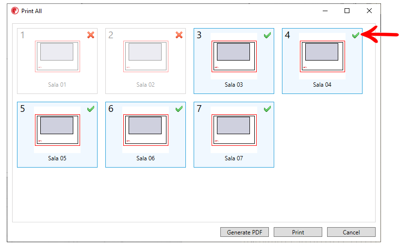The width and height of the screenshot is (413, 248).
Task: Uncheck the green checkmark on Sala 06
Action: 179,109
